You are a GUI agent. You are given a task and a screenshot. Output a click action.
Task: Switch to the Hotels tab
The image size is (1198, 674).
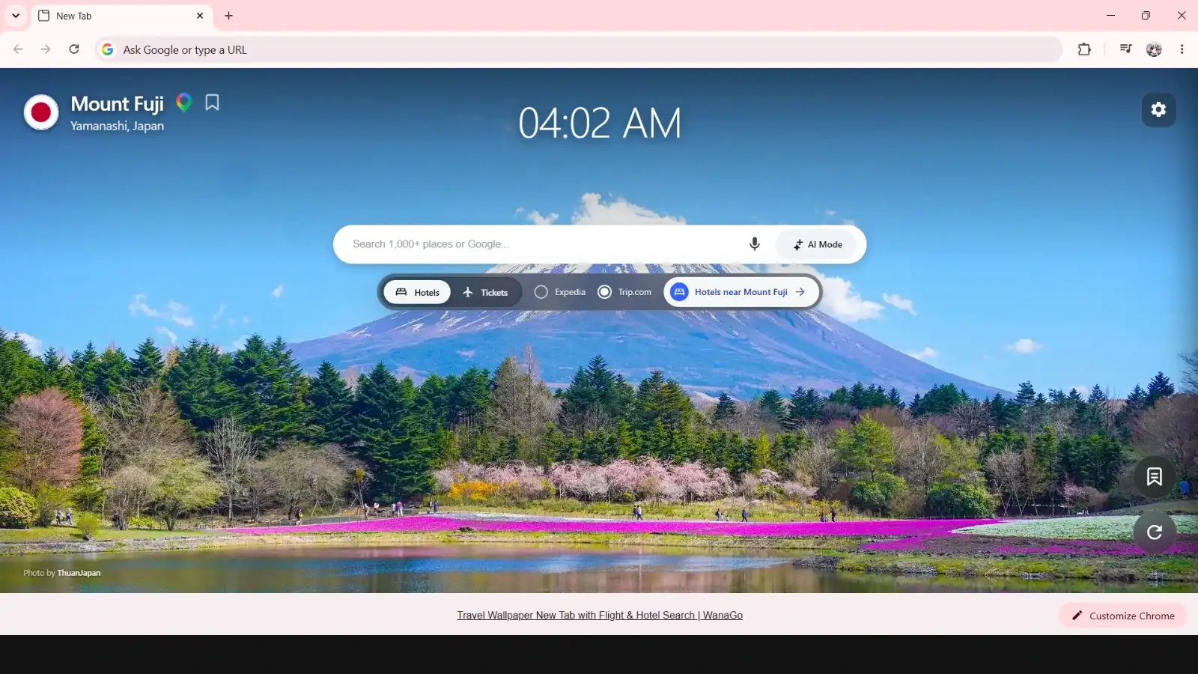(x=417, y=292)
